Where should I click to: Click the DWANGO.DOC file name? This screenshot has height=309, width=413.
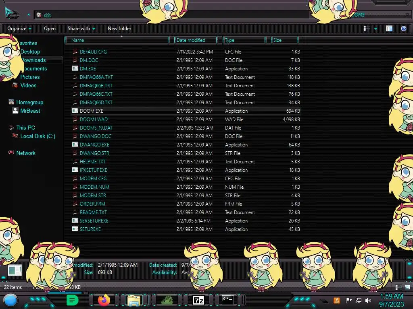95,136
